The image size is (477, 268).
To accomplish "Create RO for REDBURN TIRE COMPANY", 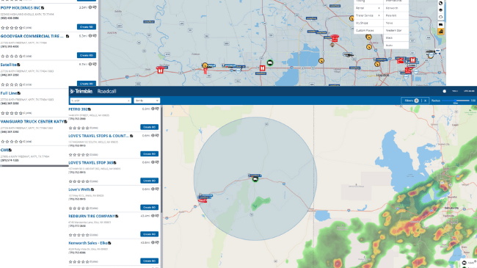I will tap(149, 234).
